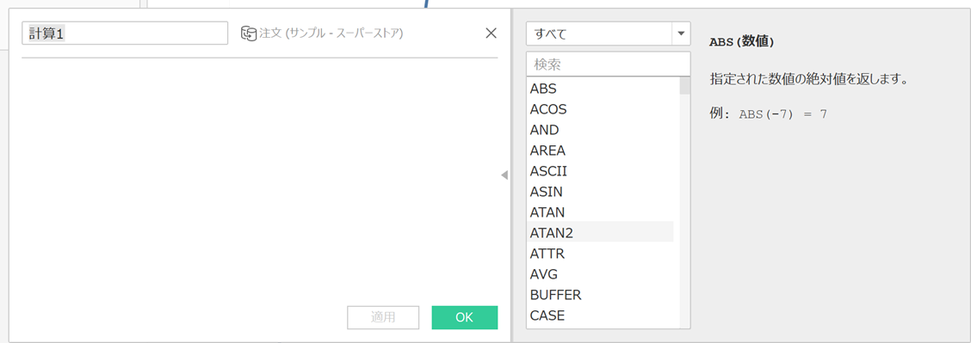Click the 適用 button
This screenshot has height=343, width=971.
(x=383, y=317)
